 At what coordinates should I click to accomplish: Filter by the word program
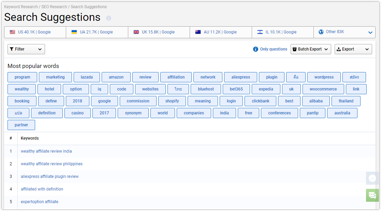click(x=23, y=77)
